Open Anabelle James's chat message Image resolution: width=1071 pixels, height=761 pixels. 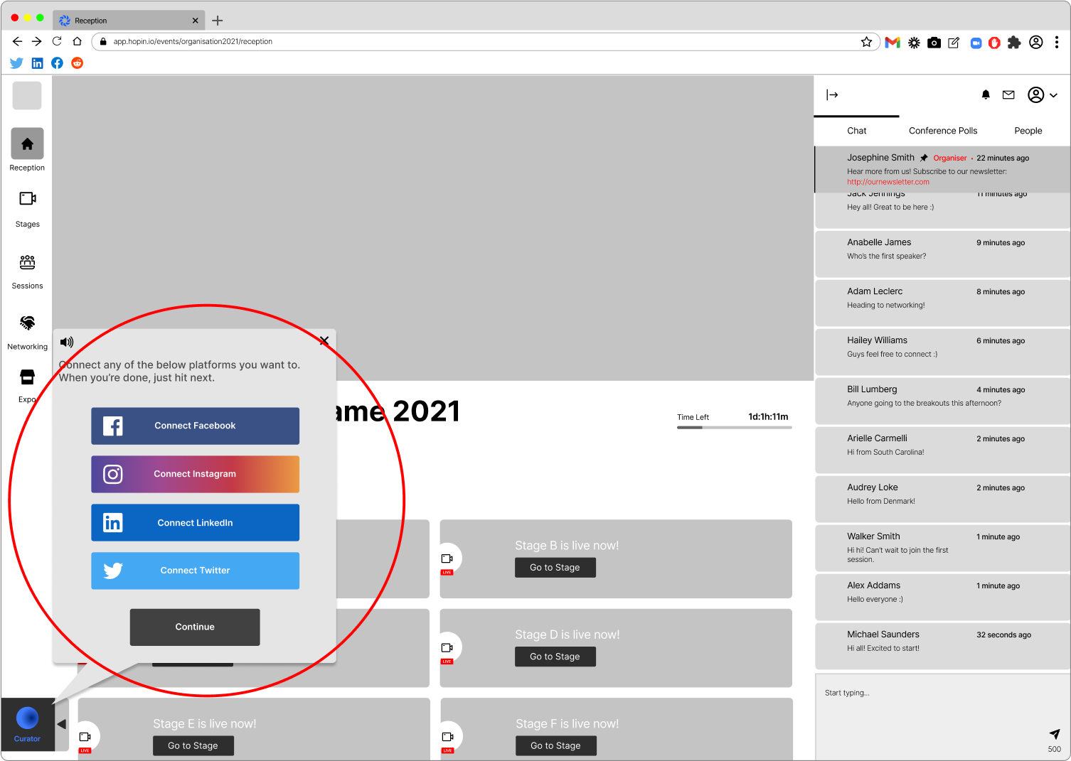(942, 254)
